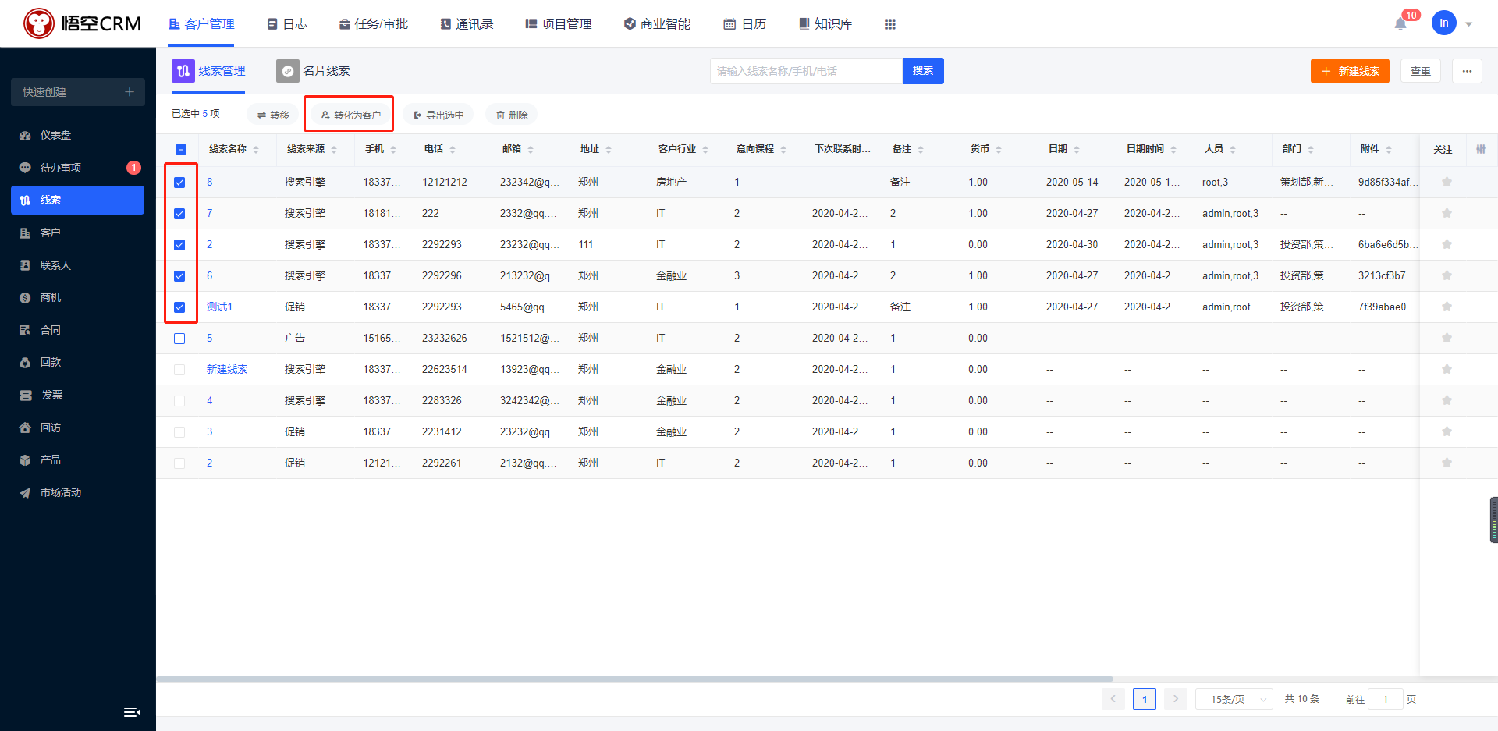Open the 任务/审批 top menu
The height and width of the screenshot is (731, 1498).
tap(374, 24)
